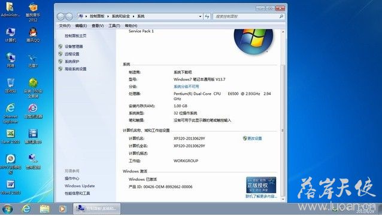This screenshot has height=216, width=382.
Task: Open the 文件(F) menu
Action: pyautogui.click(x=65, y=26)
